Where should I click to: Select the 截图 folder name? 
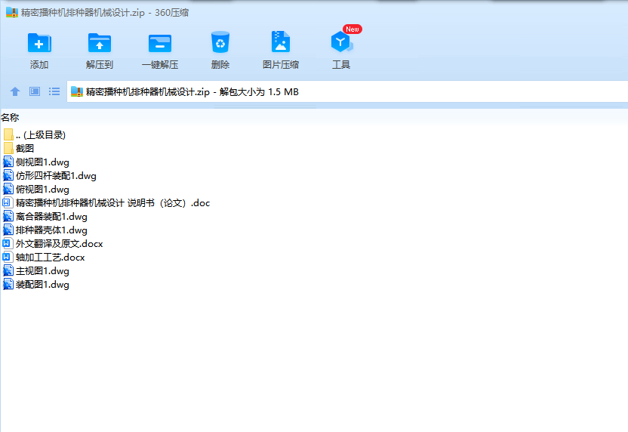point(25,149)
